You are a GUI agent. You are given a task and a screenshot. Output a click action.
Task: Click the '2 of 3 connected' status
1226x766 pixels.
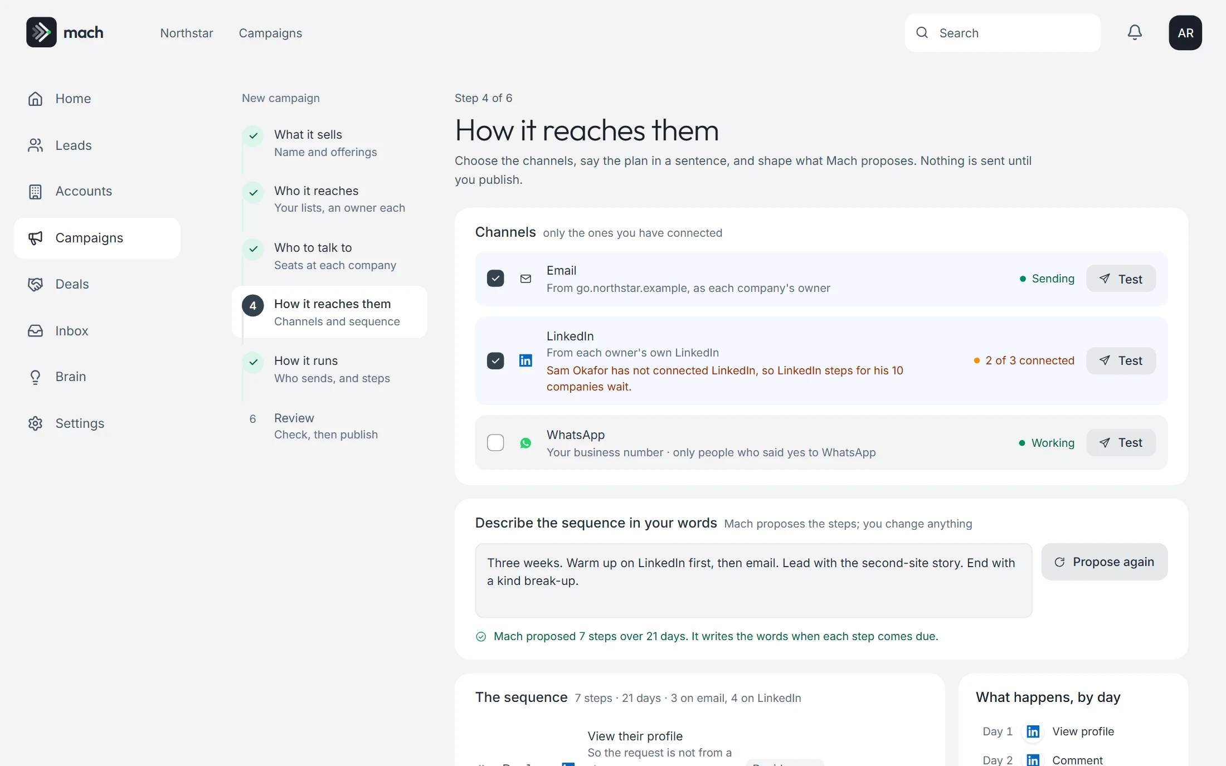coord(1024,360)
